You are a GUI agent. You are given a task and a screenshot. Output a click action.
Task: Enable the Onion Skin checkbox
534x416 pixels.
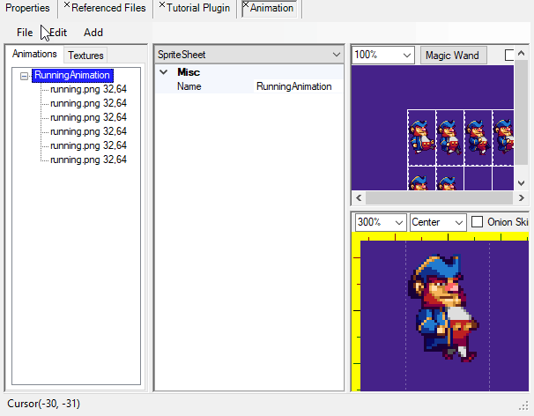coord(478,222)
